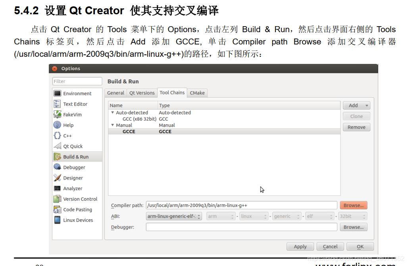Switch to the General tab
Screen dimensions: 408x266
pyautogui.click(x=115, y=93)
